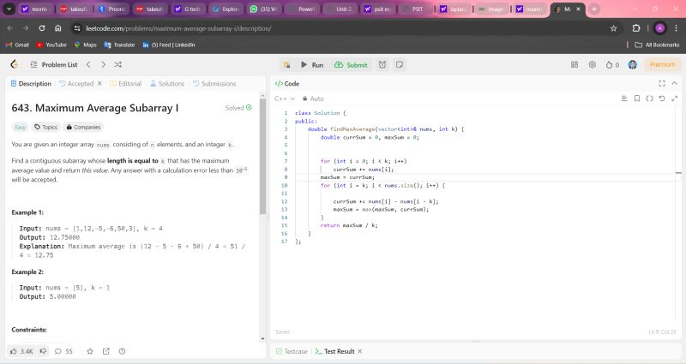Viewport: 686px width, 364px height.
Task: Expand the Topics tag
Action: 45,127
